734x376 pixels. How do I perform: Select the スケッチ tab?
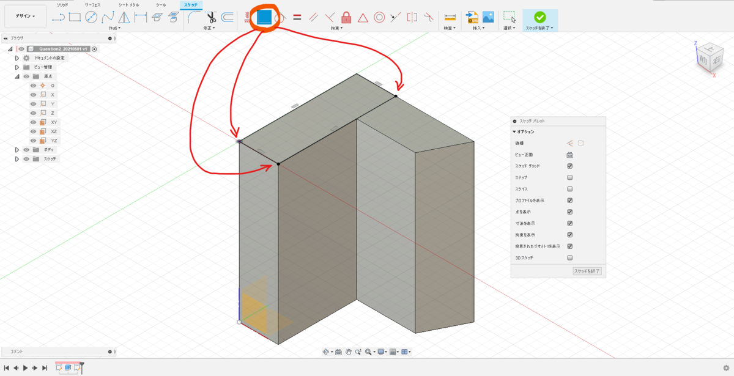190,5
